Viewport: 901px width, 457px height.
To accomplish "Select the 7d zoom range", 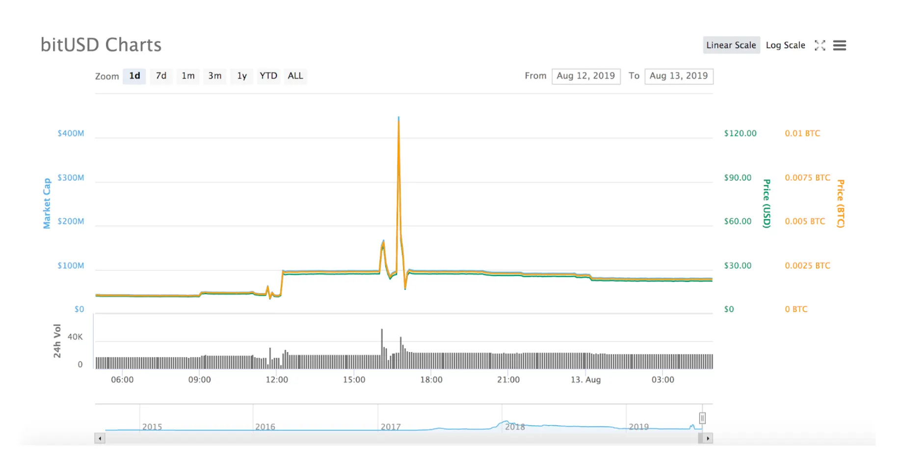I will [161, 76].
